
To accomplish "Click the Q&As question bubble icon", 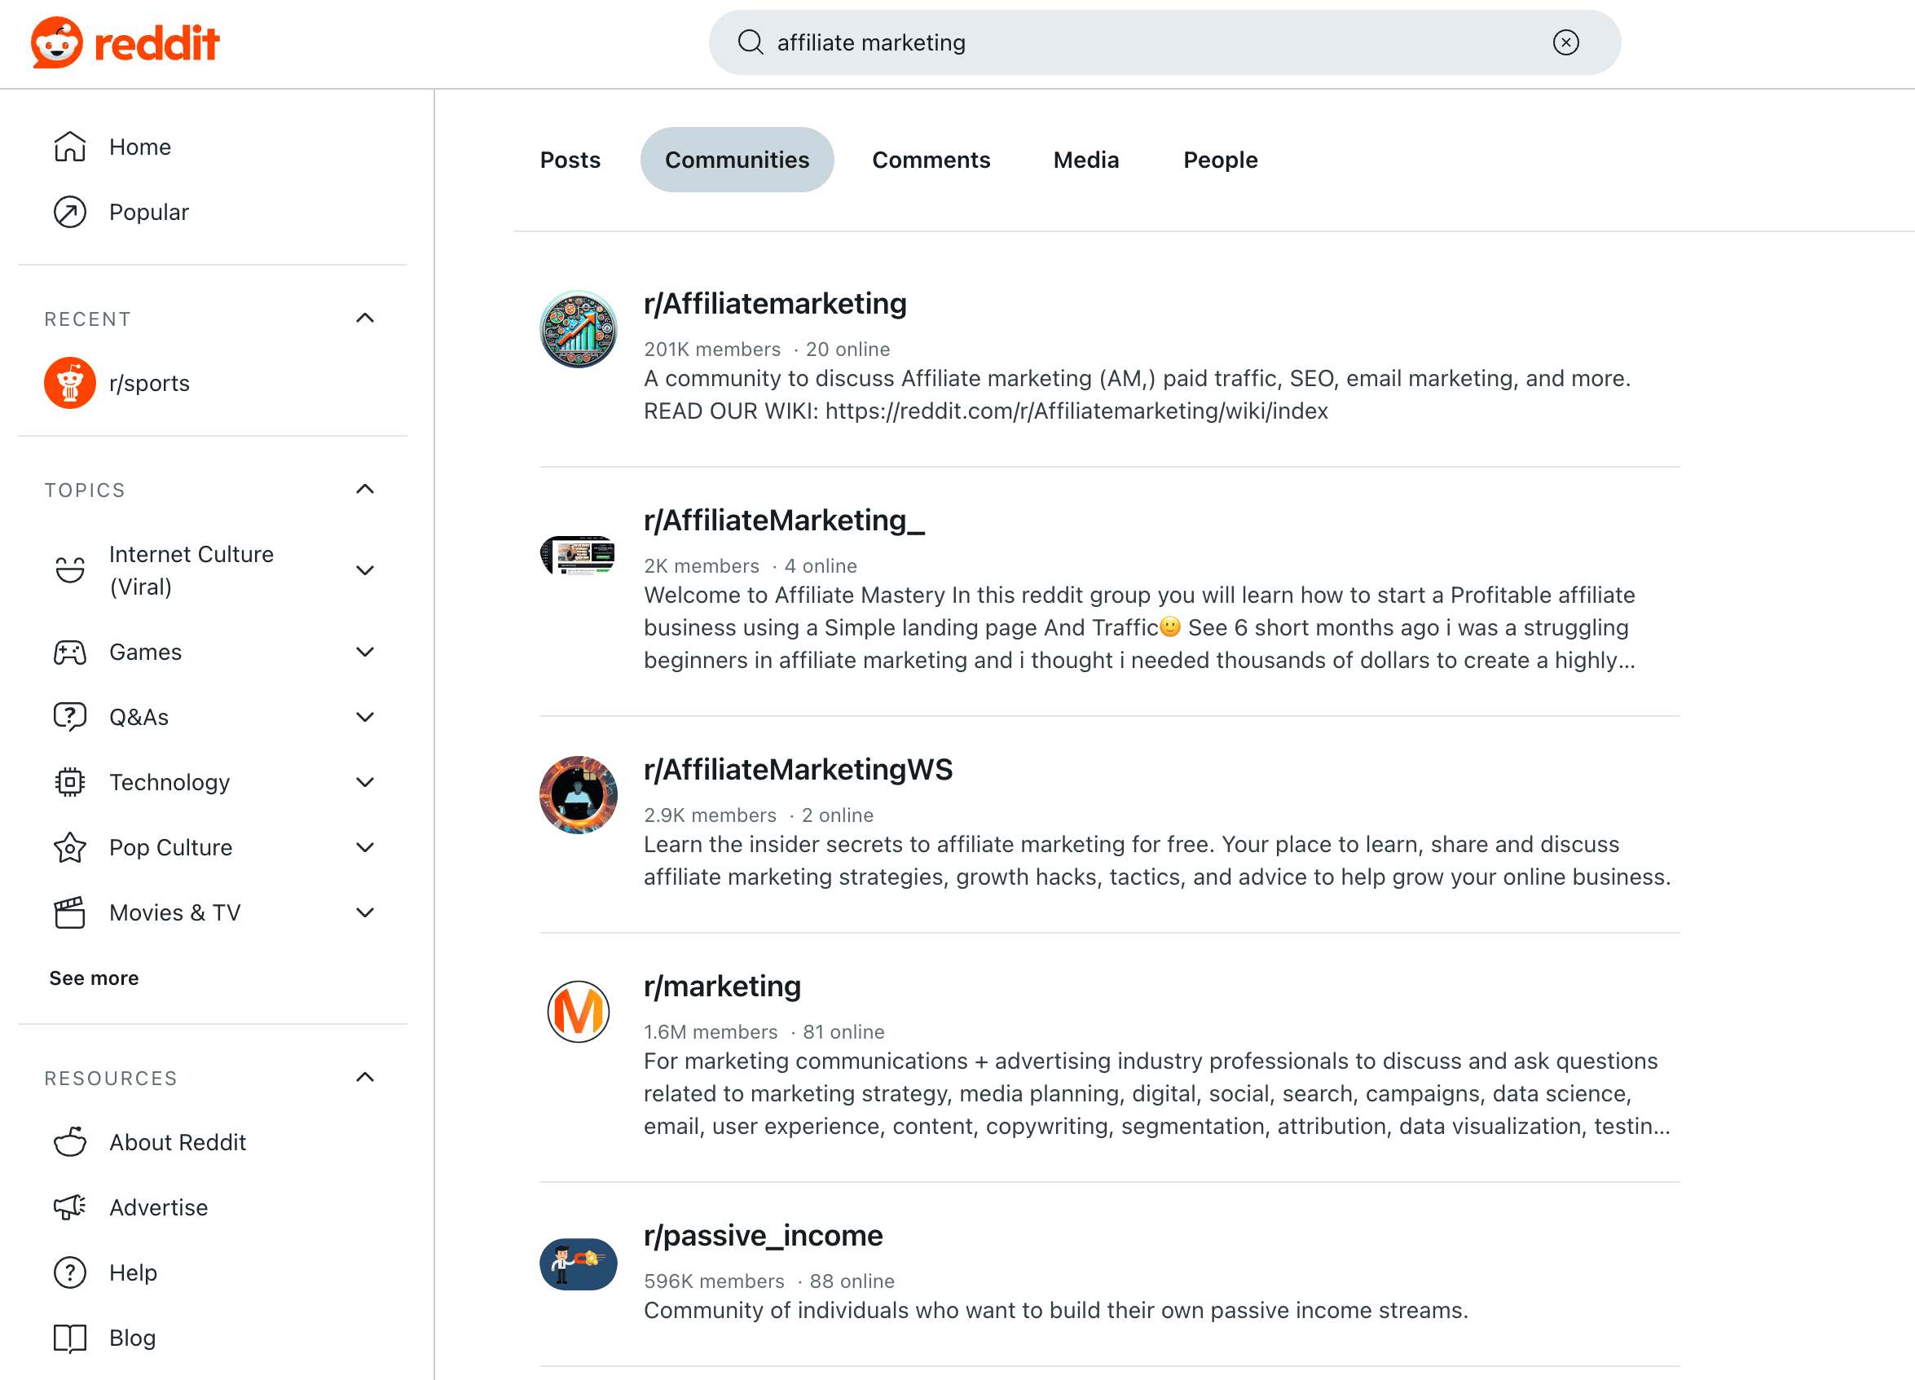I will click(70, 717).
